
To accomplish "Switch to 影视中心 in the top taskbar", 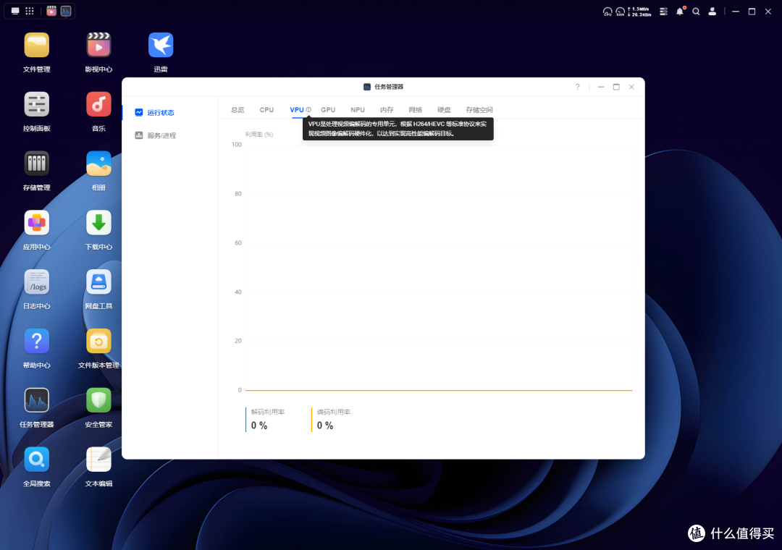I will pyautogui.click(x=51, y=11).
